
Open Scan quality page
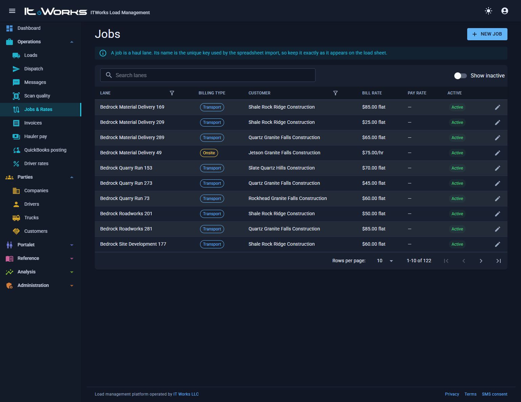[41, 96]
